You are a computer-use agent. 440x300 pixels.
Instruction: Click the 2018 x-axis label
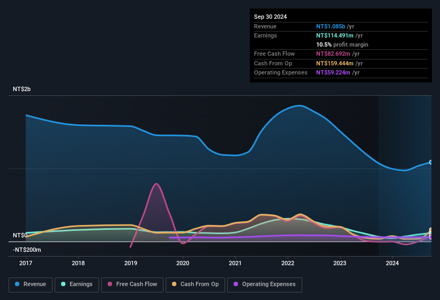click(x=78, y=263)
